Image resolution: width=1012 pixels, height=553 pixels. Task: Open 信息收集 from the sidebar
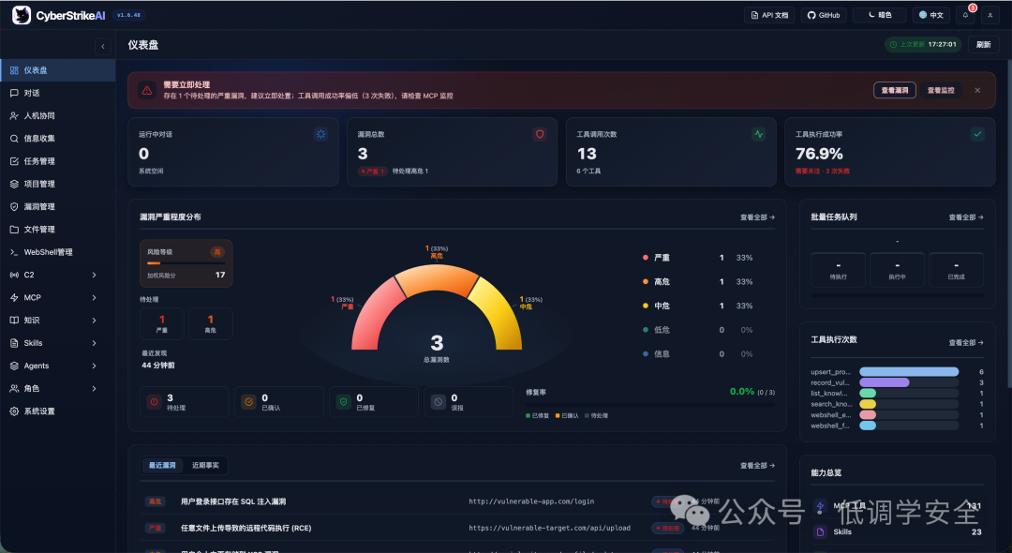click(57, 138)
